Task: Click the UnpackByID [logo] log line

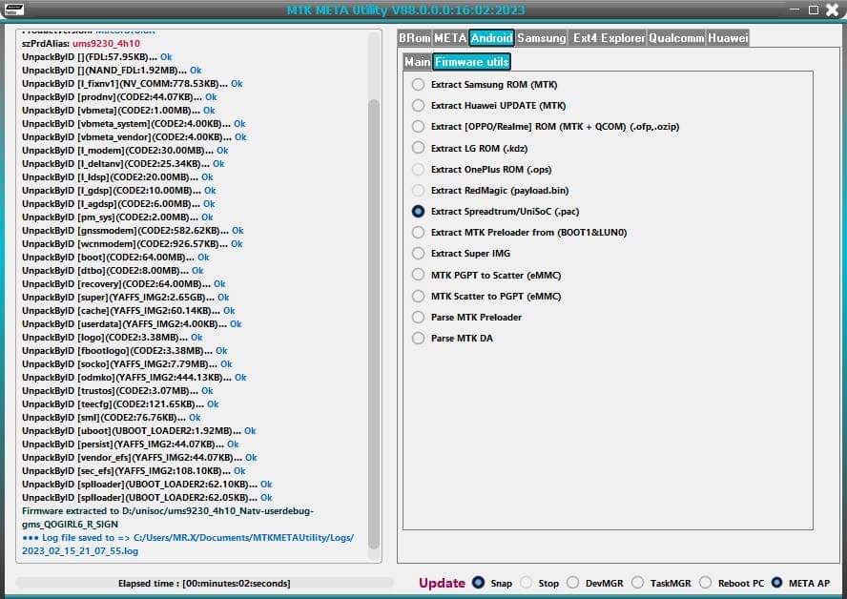Action: [113, 337]
